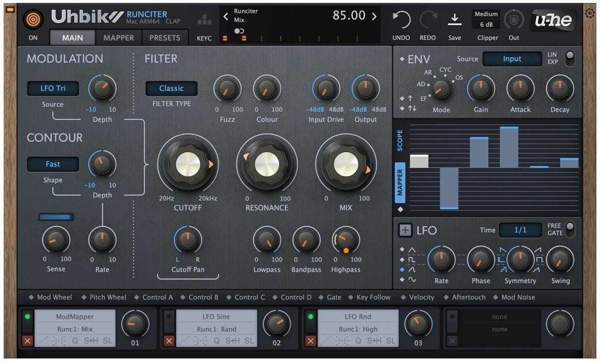Select the sine LFO waveform icon

pos(412,279)
